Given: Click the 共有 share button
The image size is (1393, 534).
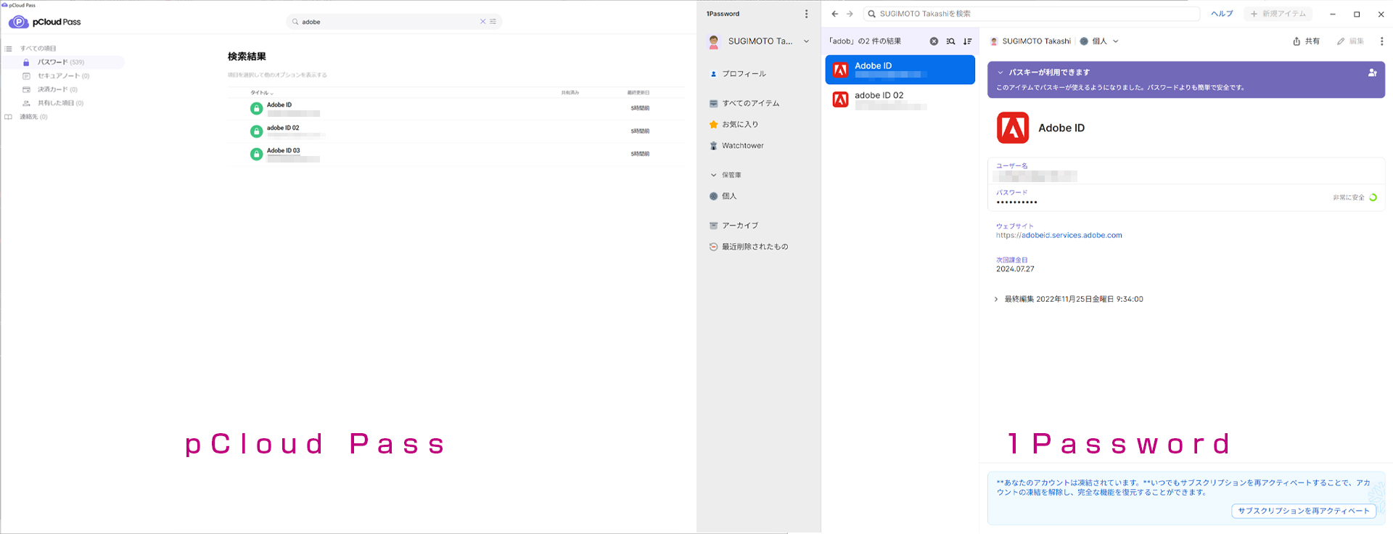Looking at the screenshot, I should (x=1306, y=41).
